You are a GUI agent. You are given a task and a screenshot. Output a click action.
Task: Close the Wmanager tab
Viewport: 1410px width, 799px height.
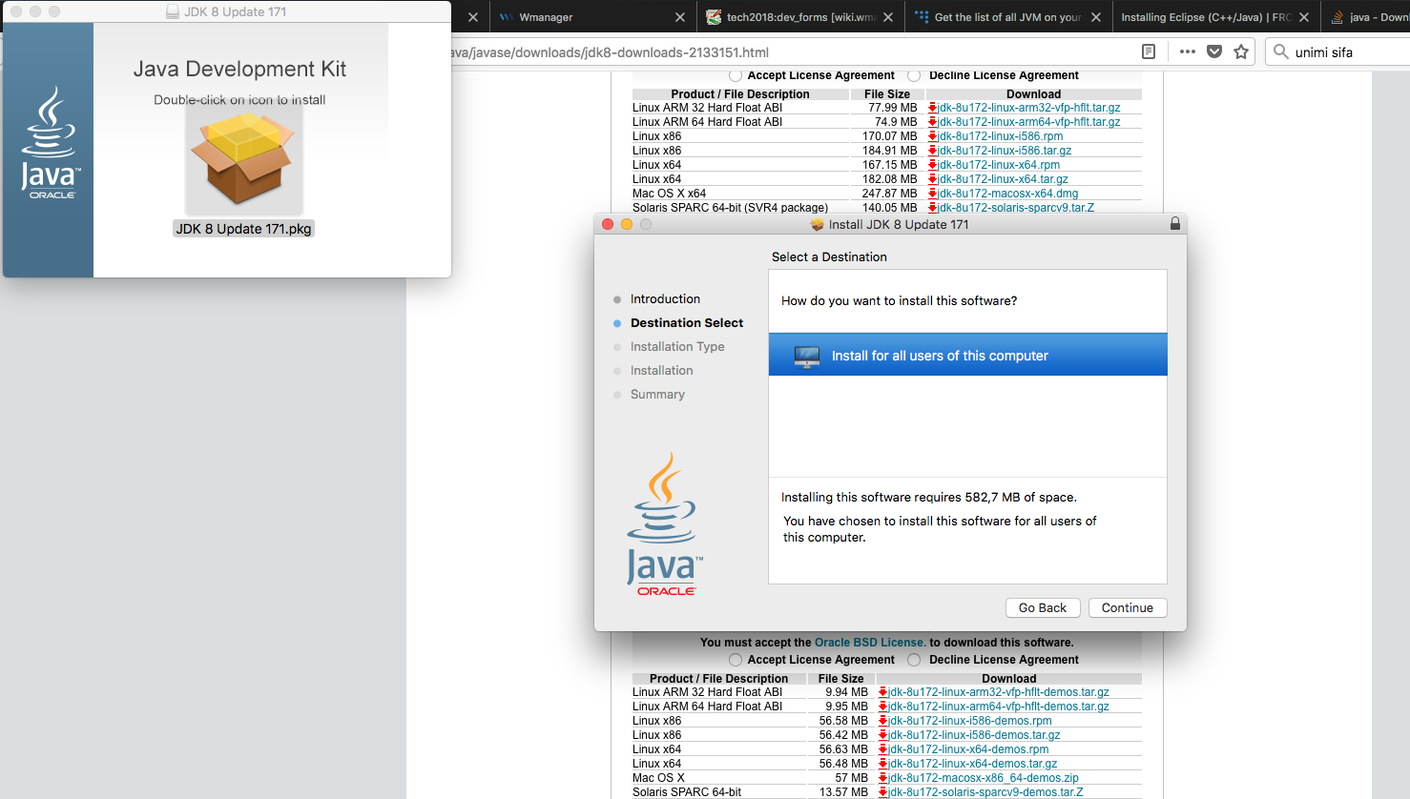click(679, 17)
